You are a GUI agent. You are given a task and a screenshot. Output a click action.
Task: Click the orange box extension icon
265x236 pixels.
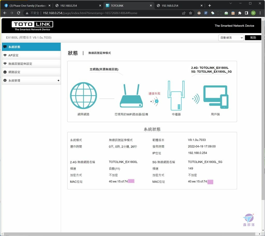point(233,13)
